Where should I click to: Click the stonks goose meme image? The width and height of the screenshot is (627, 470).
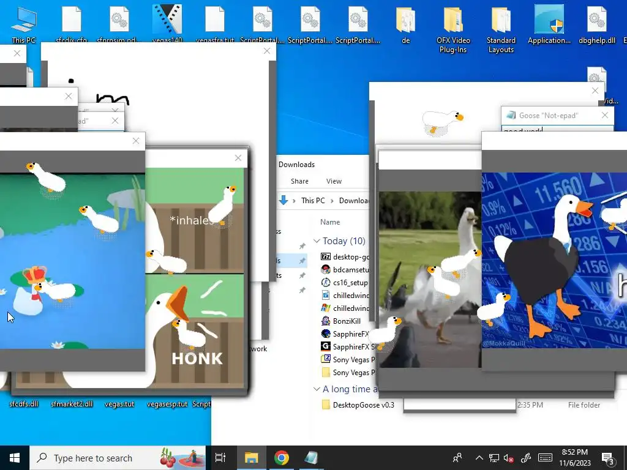(x=554, y=259)
